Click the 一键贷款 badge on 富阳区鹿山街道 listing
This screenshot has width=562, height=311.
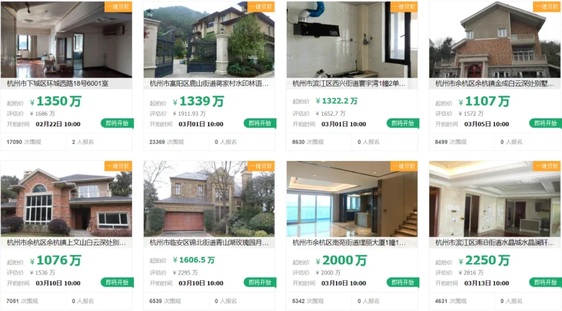click(261, 6)
